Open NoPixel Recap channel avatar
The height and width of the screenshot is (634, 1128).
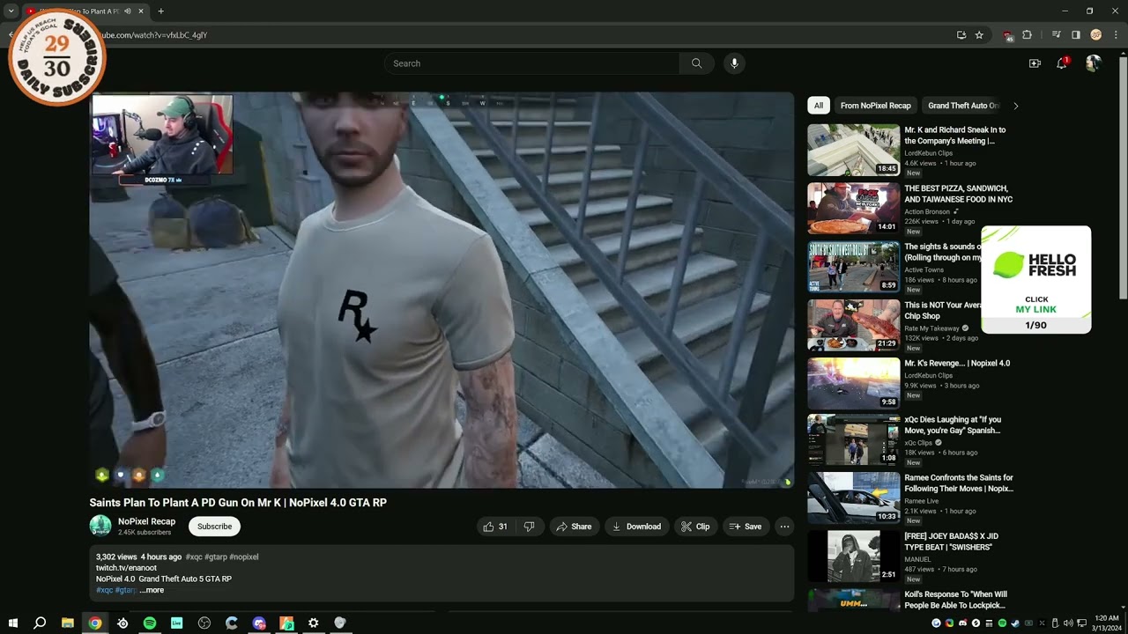(x=100, y=526)
